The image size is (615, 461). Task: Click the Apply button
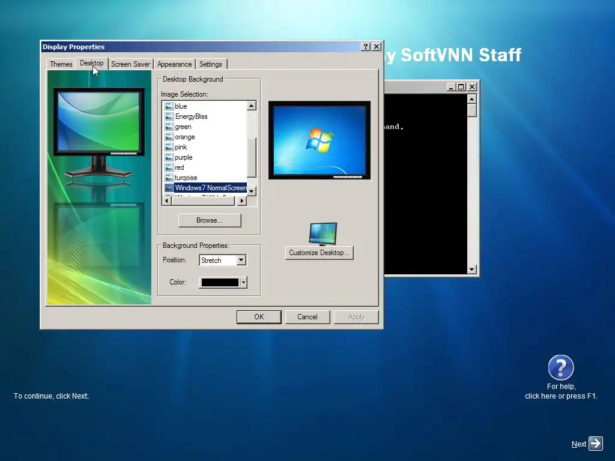[x=356, y=317]
